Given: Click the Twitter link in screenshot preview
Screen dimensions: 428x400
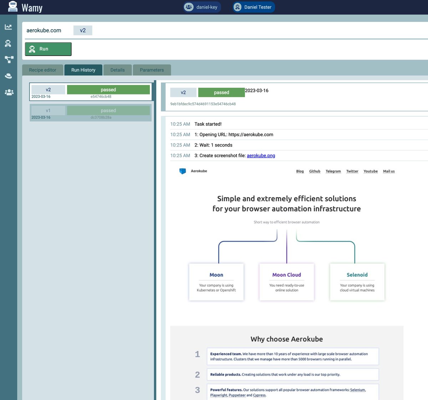Looking at the screenshot, I should [x=352, y=171].
